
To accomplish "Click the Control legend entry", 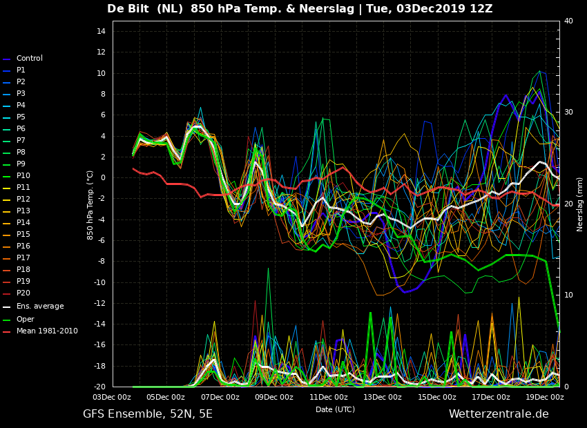I will coord(29,59).
